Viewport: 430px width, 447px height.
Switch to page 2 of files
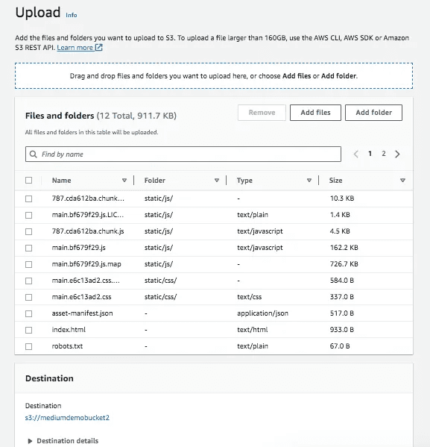tap(384, 154)
